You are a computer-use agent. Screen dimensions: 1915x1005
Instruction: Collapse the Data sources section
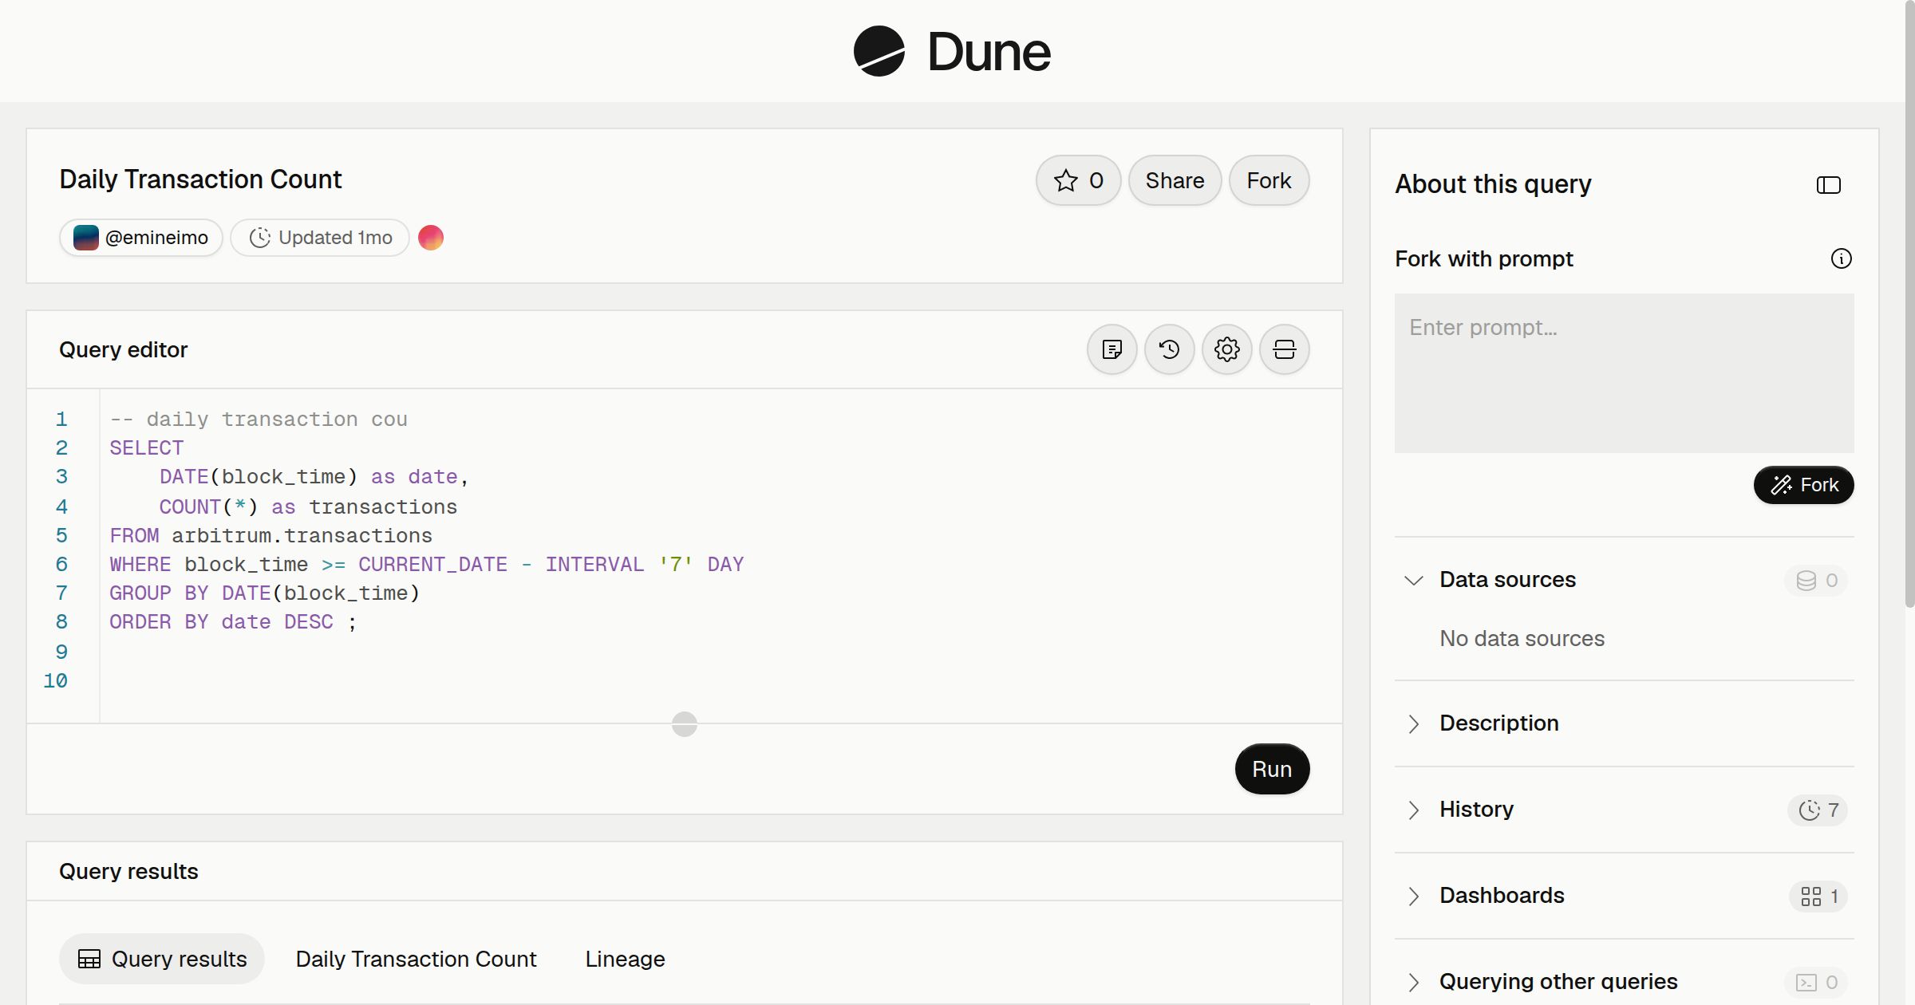(x=1413, y=580)
